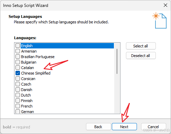Uncheck the Chinese Simplified checkbox
Image resolution: width=171 pixels, height=134 pixels.
(18, 73)
